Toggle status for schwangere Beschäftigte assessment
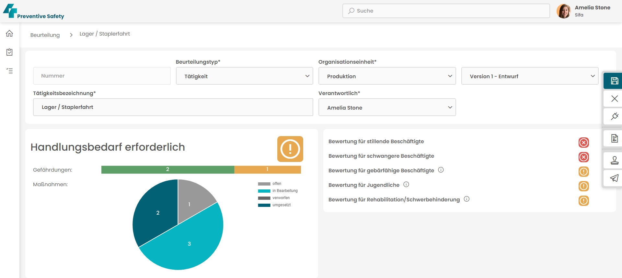 coord(583,157)
